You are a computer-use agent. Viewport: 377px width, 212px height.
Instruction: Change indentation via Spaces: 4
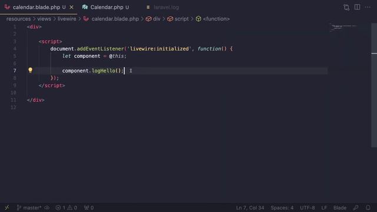coord(282,208)
